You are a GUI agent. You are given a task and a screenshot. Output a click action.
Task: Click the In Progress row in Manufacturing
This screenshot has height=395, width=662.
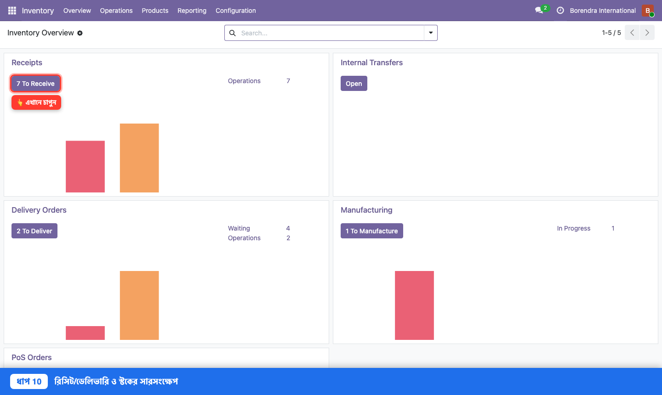[x=586, y=228]
